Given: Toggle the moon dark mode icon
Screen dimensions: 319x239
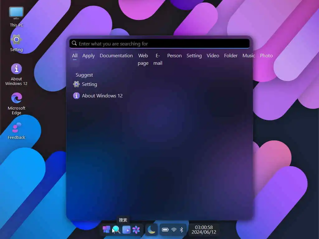Looking at the screenshot, I should click(151, 230).
